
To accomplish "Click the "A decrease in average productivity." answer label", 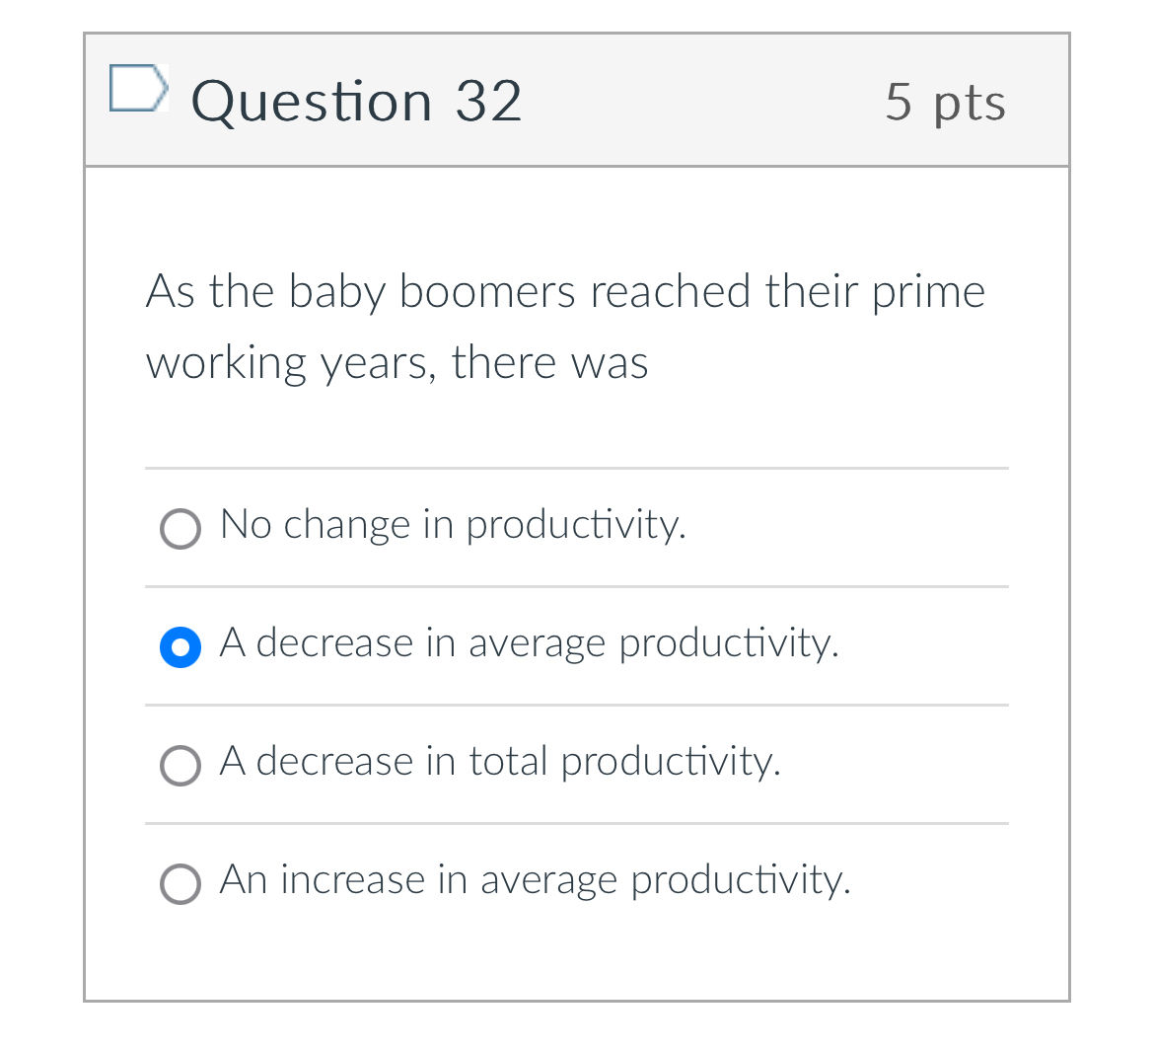I will click(529, 643).
